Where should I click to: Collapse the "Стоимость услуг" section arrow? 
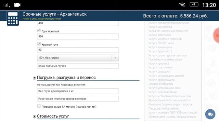pos(34,117)
